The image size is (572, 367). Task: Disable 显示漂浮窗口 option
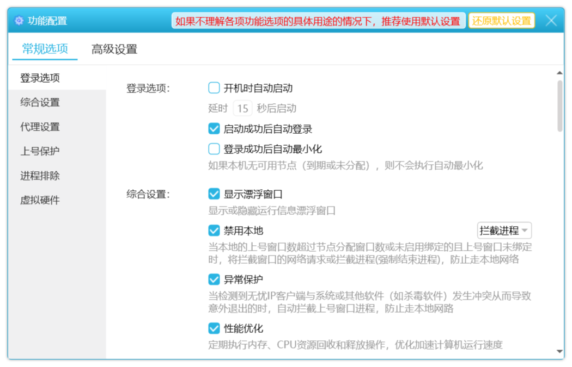coord(214,194)
